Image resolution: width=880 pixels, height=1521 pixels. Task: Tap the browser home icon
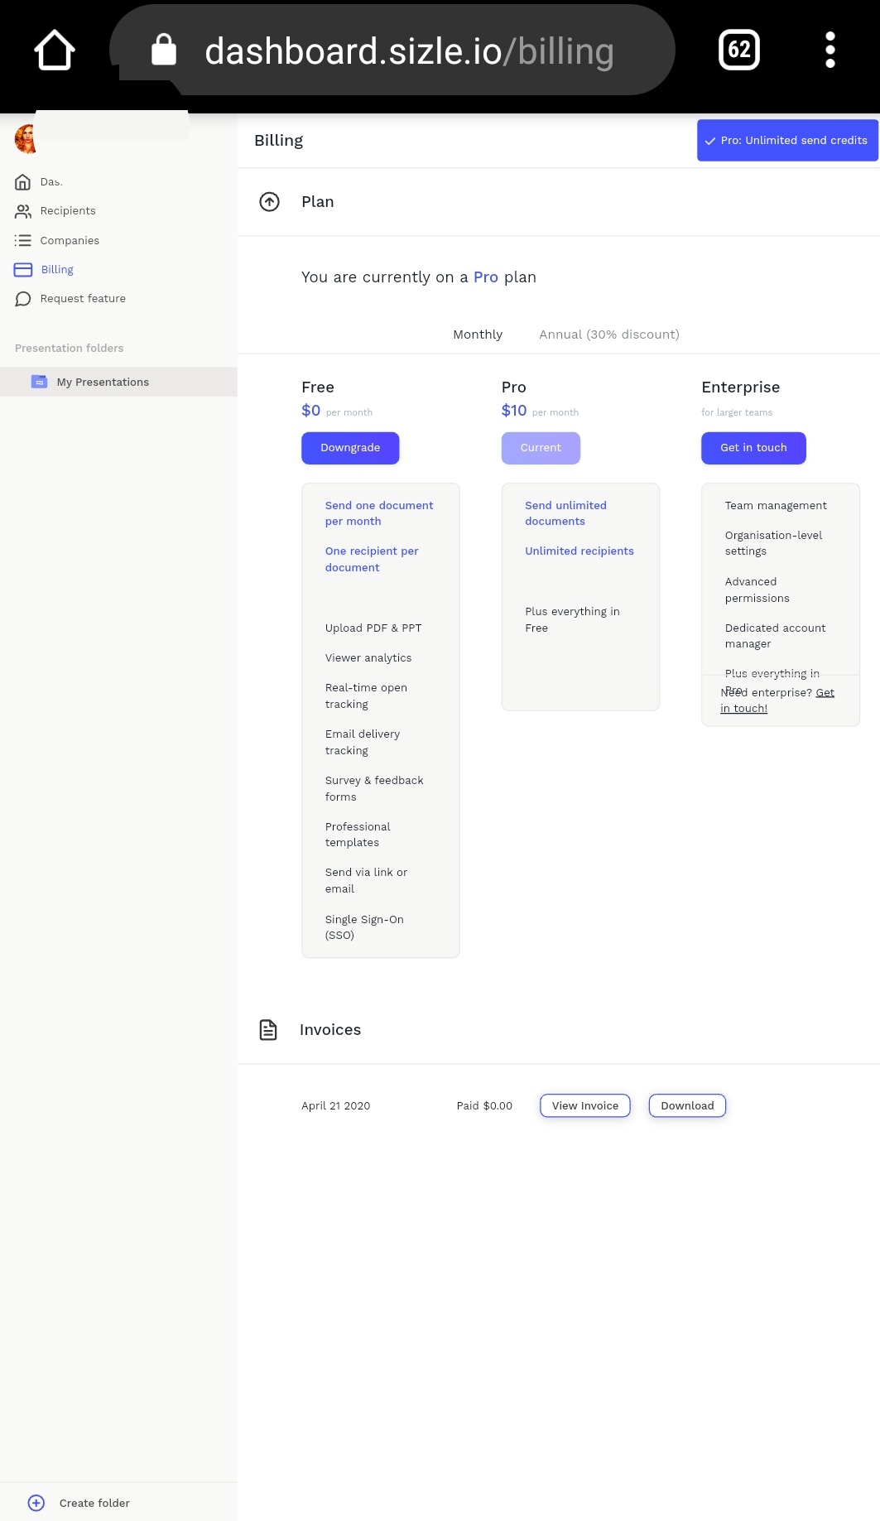click(55, 51)
